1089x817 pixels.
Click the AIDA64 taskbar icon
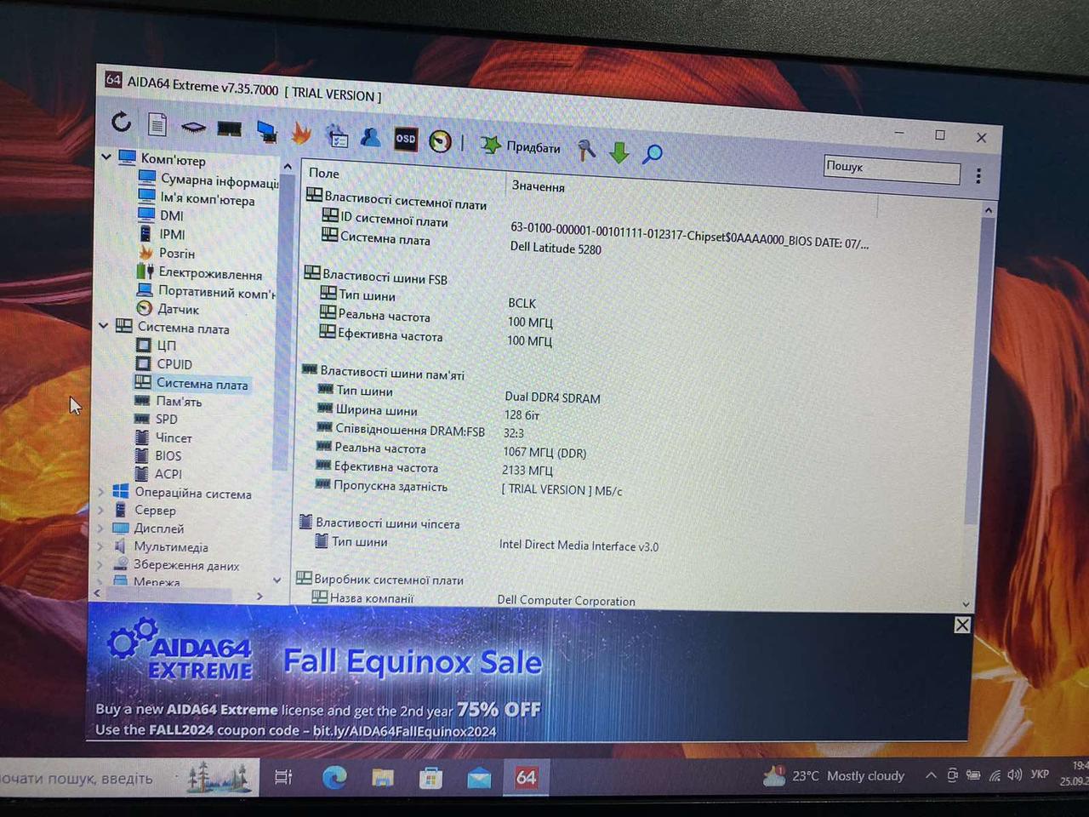(x=527, y=777)
